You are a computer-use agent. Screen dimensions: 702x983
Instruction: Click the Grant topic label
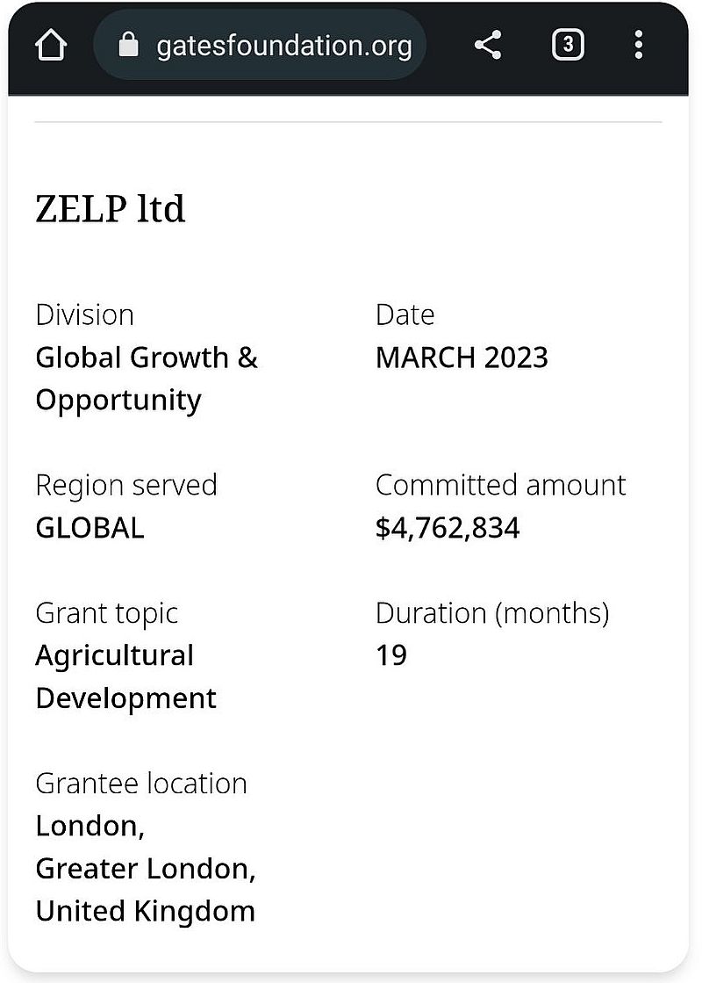coord(106,613)
